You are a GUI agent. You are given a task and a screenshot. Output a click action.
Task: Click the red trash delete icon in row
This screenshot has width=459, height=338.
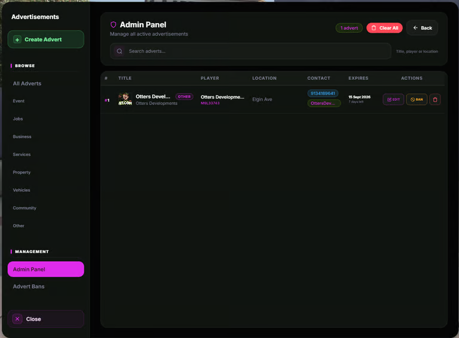[x=434, y=100]
